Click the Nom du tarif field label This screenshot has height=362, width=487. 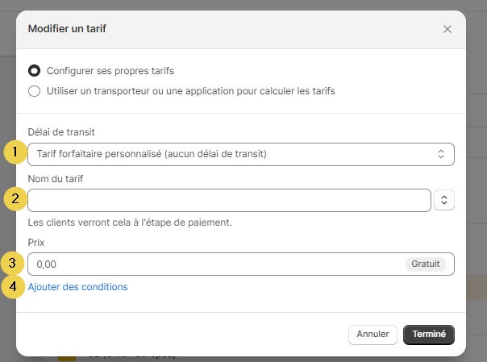pos(55,178)
